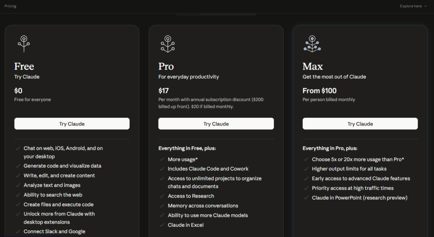Click Includes Claude Code and Cowork feature text
Image resolution: width=434 pixels, height=237 pixels.
[x=208, y=169]
